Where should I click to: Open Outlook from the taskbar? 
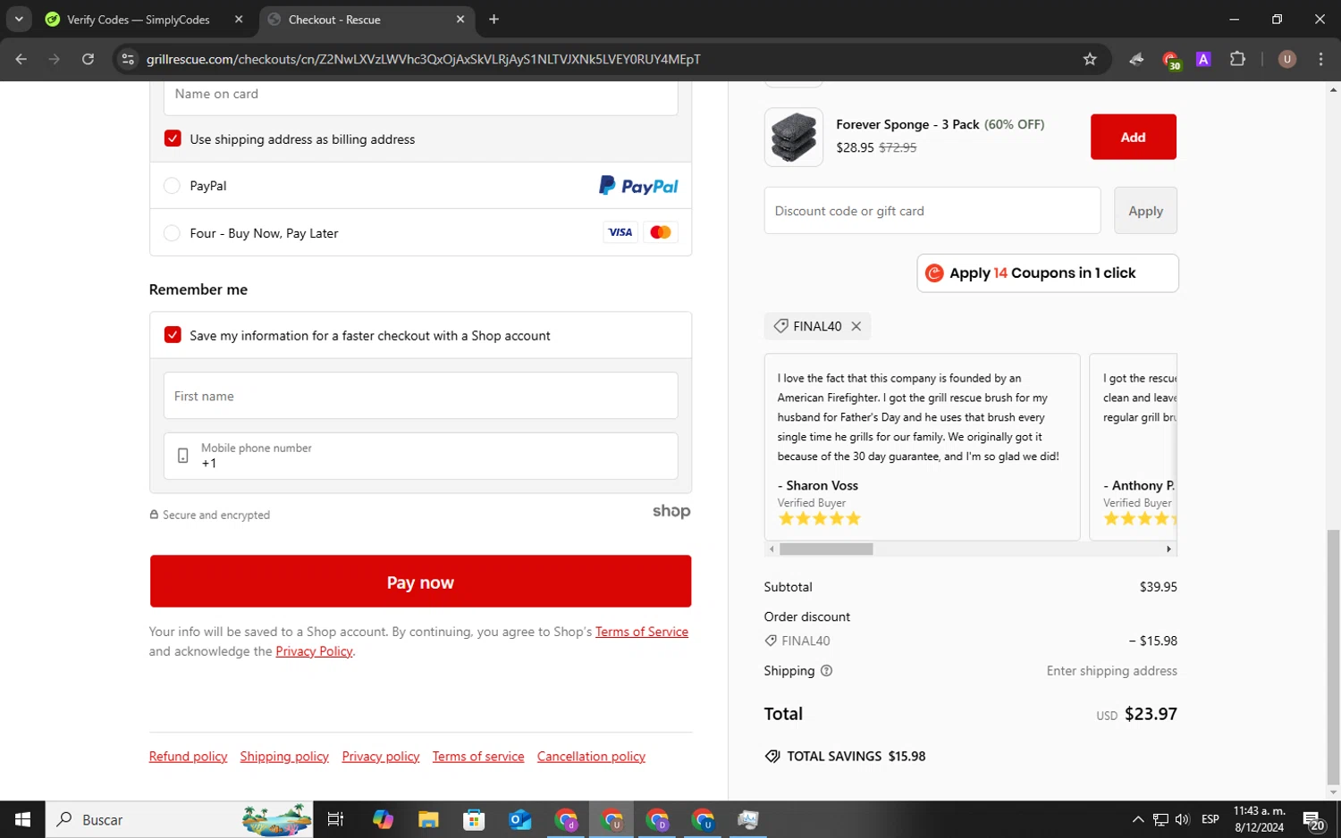point(519,819)
